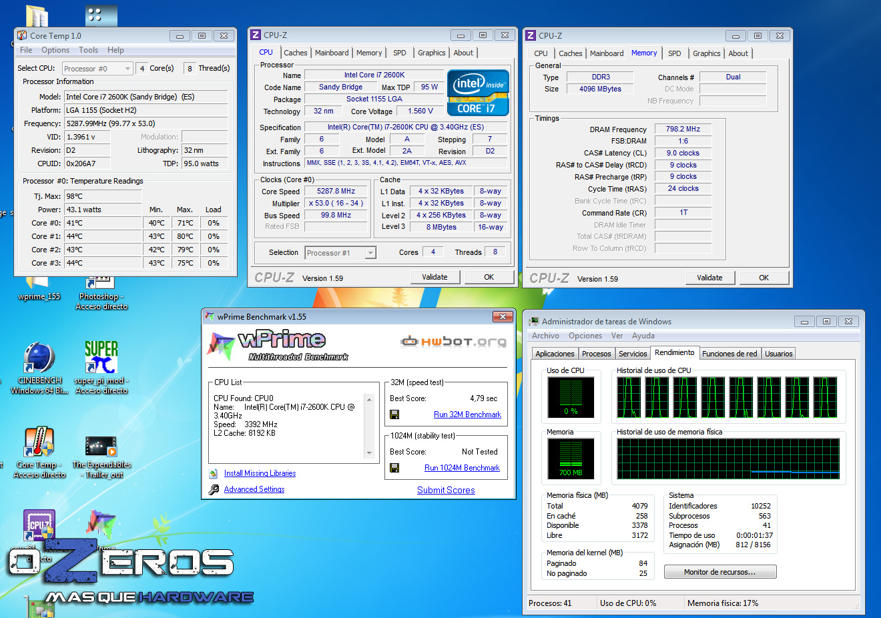Viewport: 881px width, 618px height.
Task: Switch to About tab in left CPU-Z
Action: click(x=463, y=53)
